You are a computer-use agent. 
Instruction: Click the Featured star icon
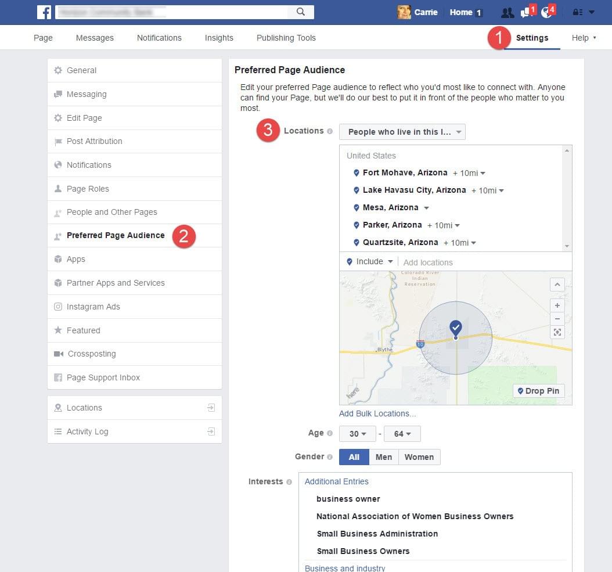pyautogui.click(x=58, y=330)
